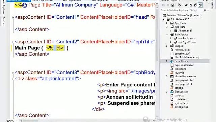
Task: Collapse the C:\...\AllmanCo\ project node
Action: point(163,19)
